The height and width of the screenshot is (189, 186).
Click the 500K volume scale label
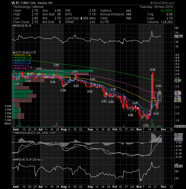pos(8,124)
